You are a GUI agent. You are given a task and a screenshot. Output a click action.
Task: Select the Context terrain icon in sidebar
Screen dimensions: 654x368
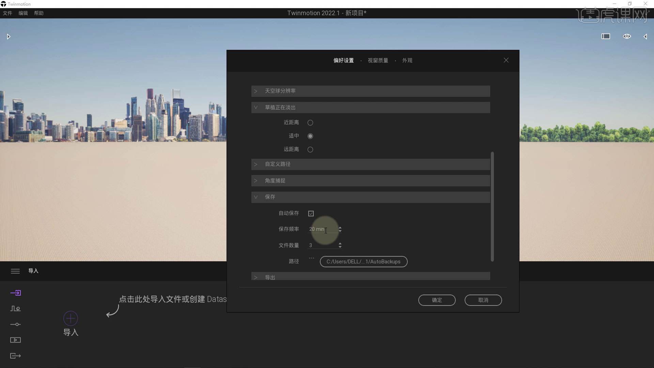pyautogui.click(x=15, y=309)
